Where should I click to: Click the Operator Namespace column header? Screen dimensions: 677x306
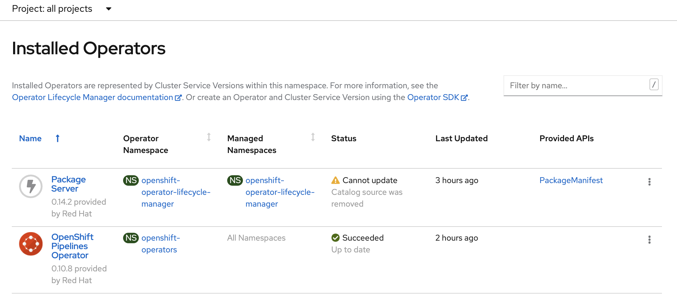[146, 144]
